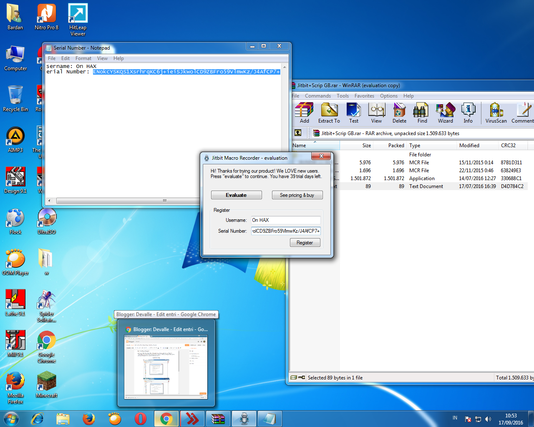This screenshot has width=534, height=427.
Task: Open Google Chrome from the taskbar
Action: [166, 418]
